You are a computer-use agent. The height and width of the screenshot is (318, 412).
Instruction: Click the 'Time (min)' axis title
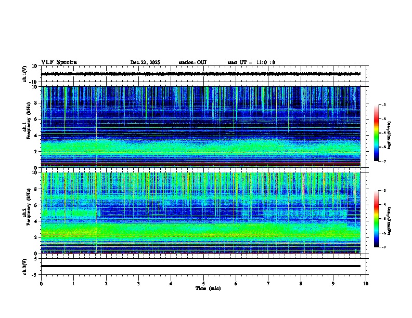(x=208, y=288)
